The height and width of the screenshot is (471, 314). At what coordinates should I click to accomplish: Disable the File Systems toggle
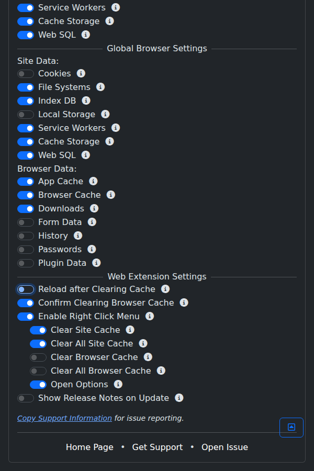point(25,87)
